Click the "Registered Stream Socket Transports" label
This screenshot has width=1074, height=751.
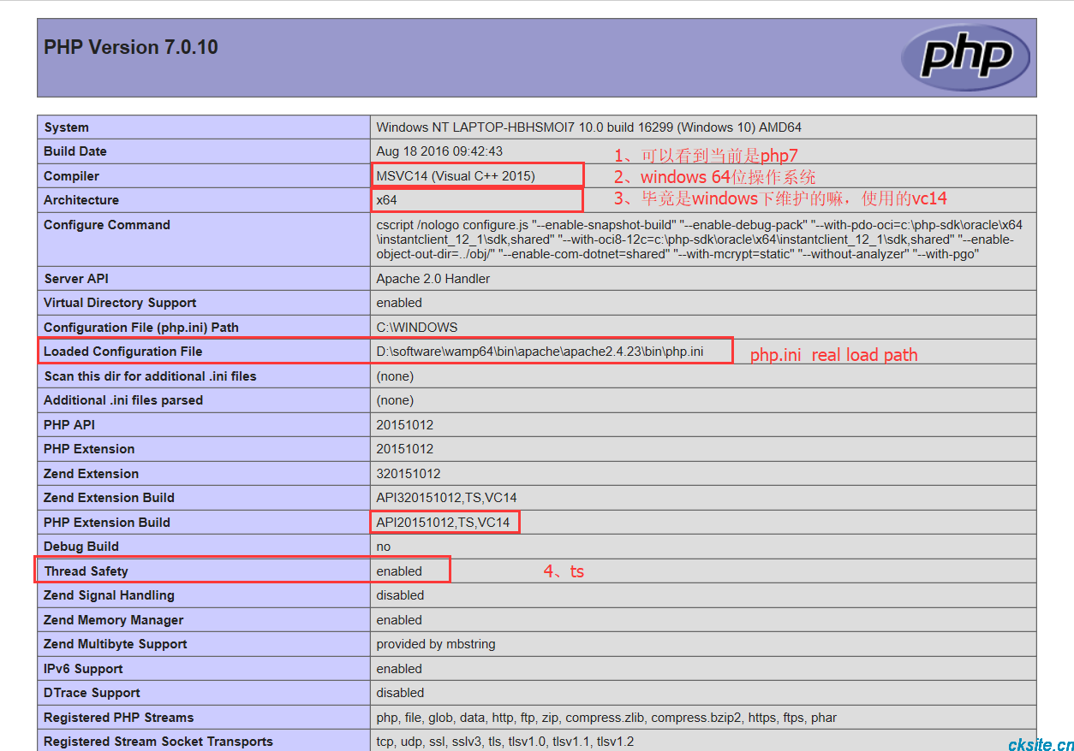pos(158,742)
